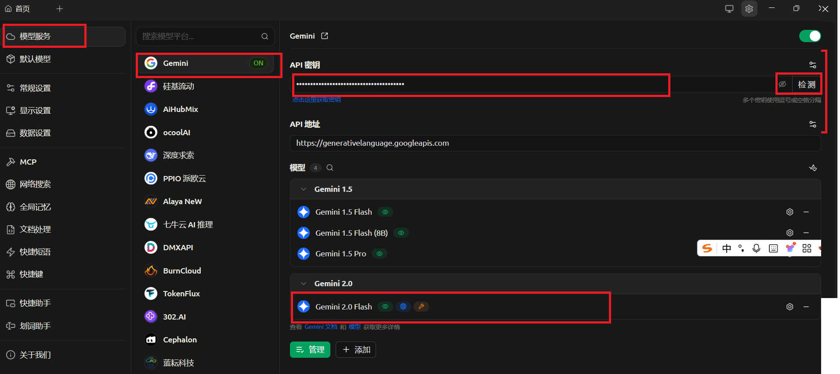Click the green 管理 manage button
Image resolution: width=840 pixels, height=374 pixels.
tap(310, 350)
